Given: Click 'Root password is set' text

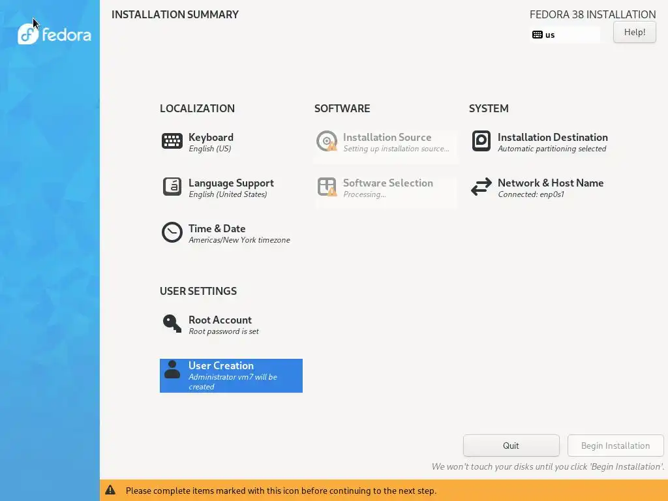Looking at the screenshot, I should pyautogui.click(x=223, y=331).
